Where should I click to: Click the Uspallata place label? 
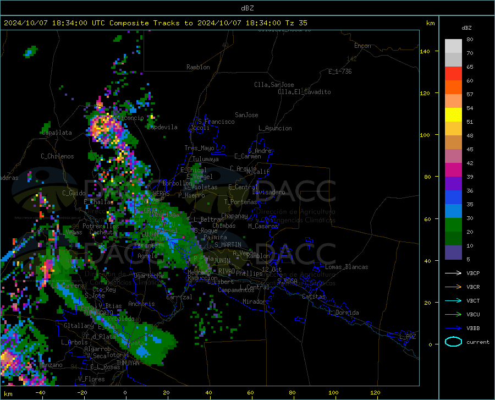[57, 133]
